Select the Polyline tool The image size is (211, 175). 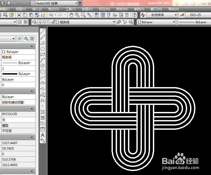(x=43, y=43)
